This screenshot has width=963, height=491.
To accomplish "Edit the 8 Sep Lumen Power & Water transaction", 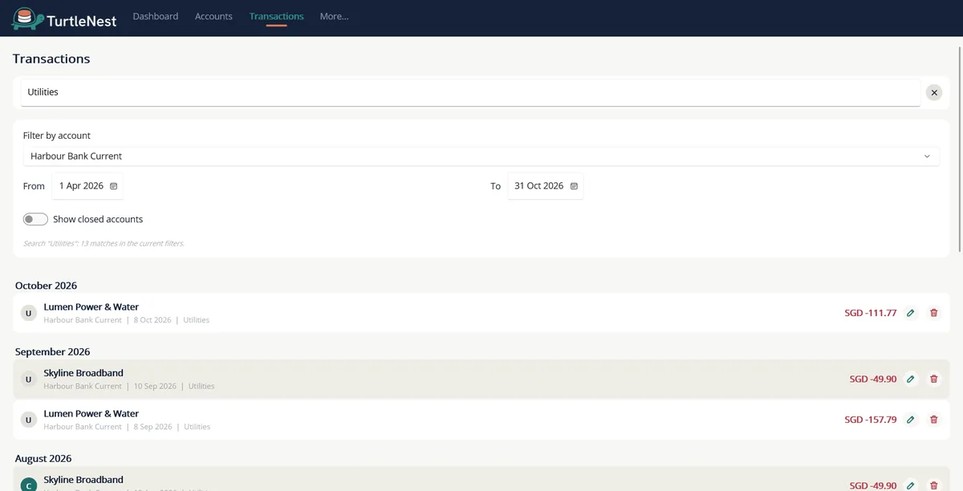I will 911,420.
